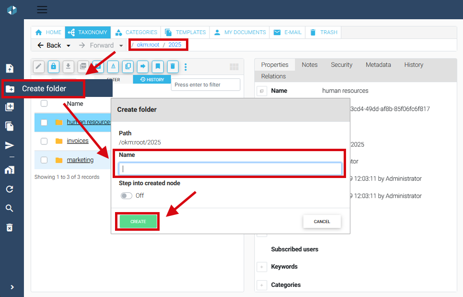Click the bookmark icon in the toolbar
The height and width of the screenshot is (297, 463).
click(158, 66)
